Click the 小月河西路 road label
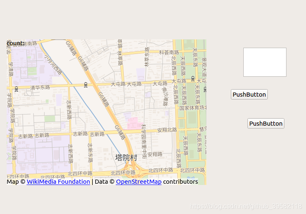This screenshot has height=214, width=306. coord(53,65)
